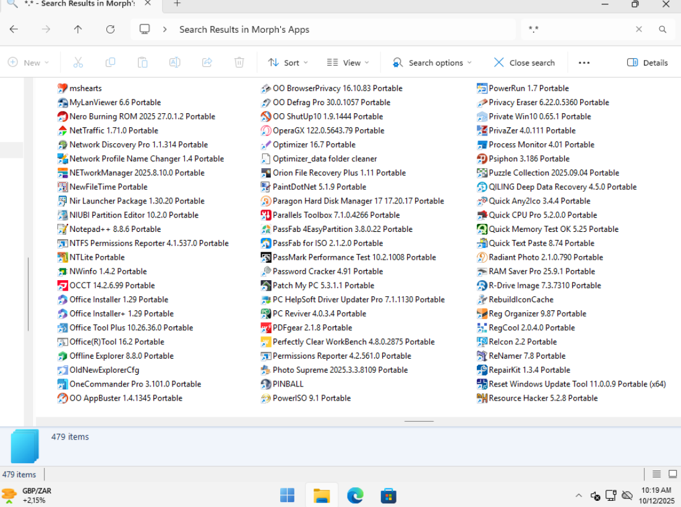
Task: Switch to details list view toggle
Action: pyautogui.click(x=657, y=474)
